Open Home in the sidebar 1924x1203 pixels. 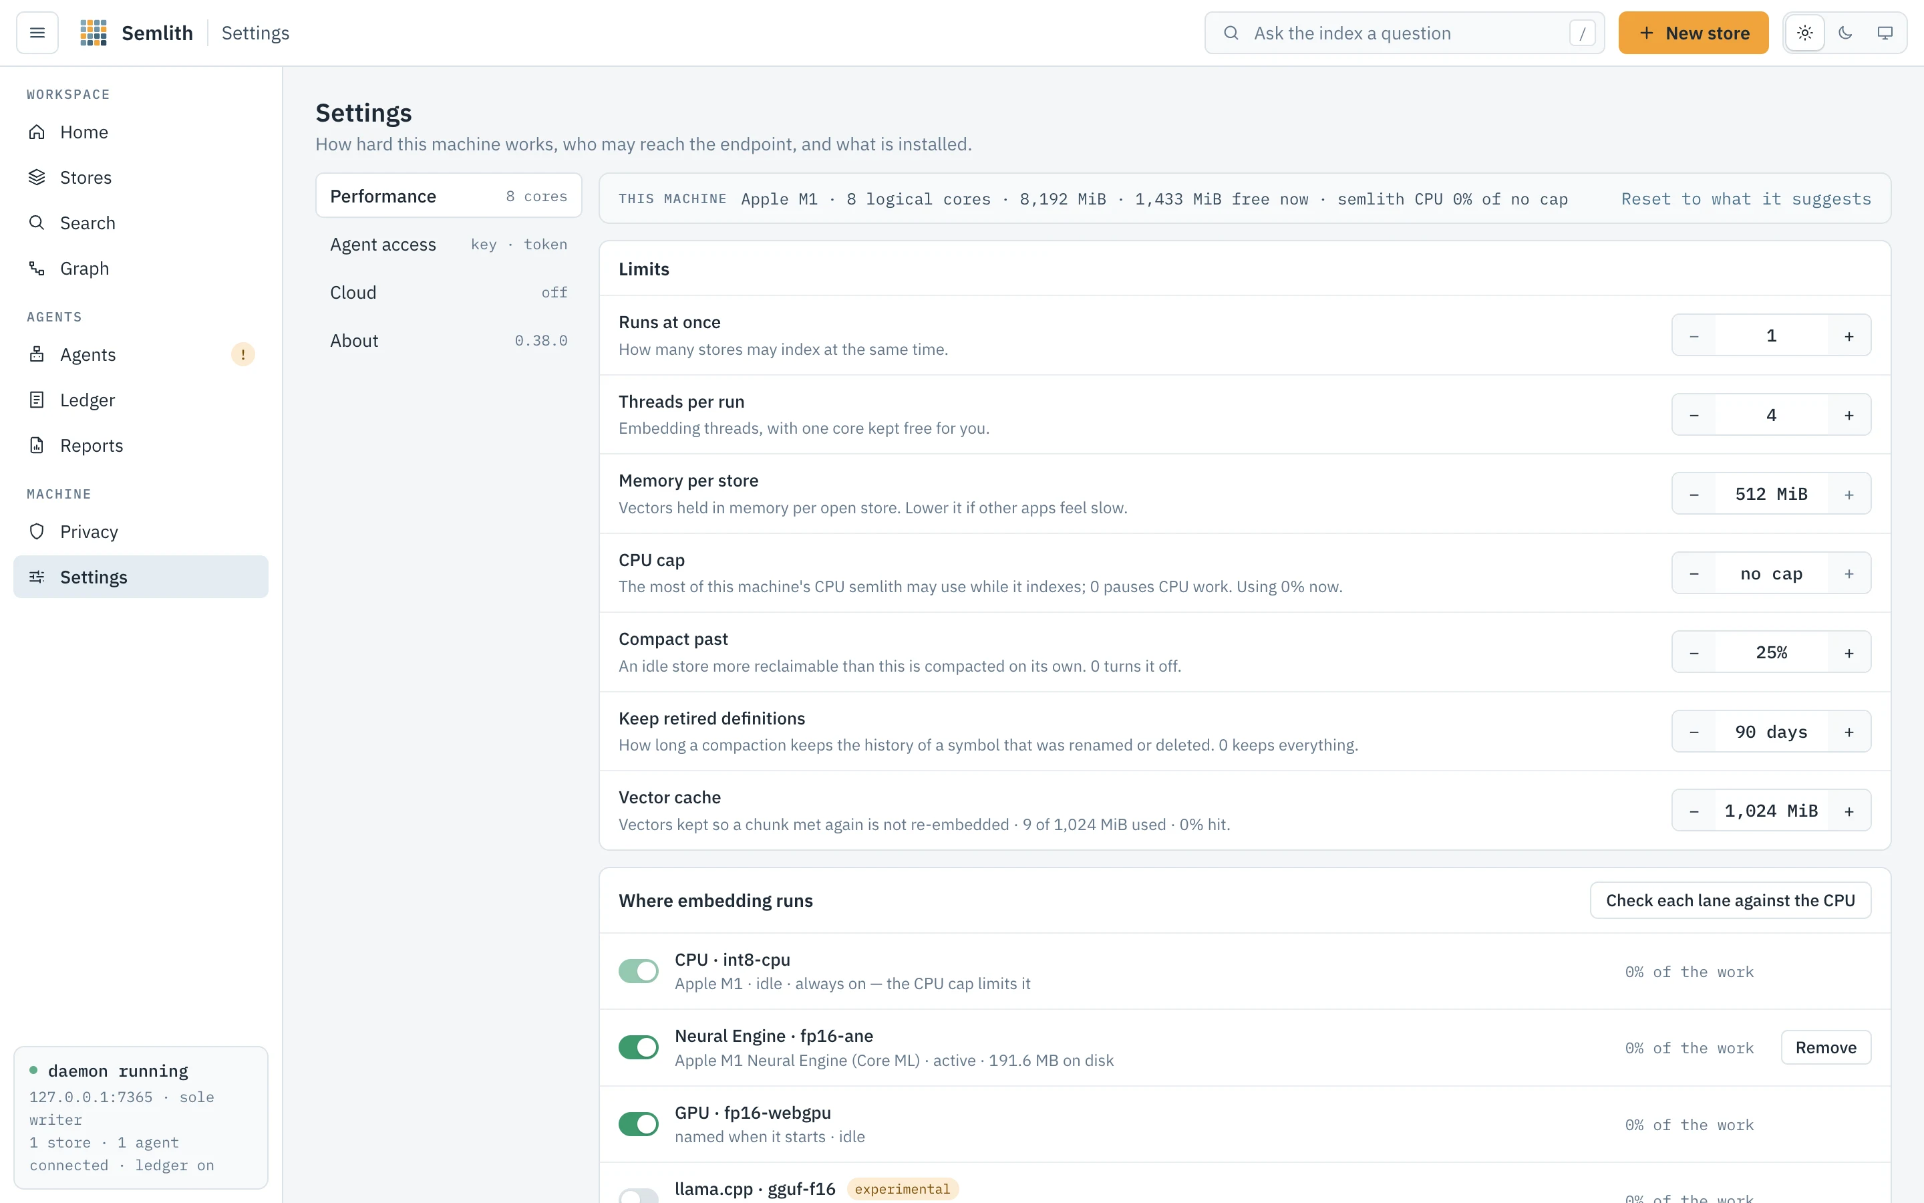[x=141, y=132]
